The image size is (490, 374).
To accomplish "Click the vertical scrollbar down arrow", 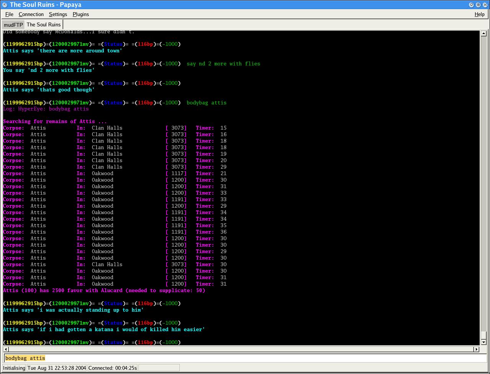I will (483, 342).
